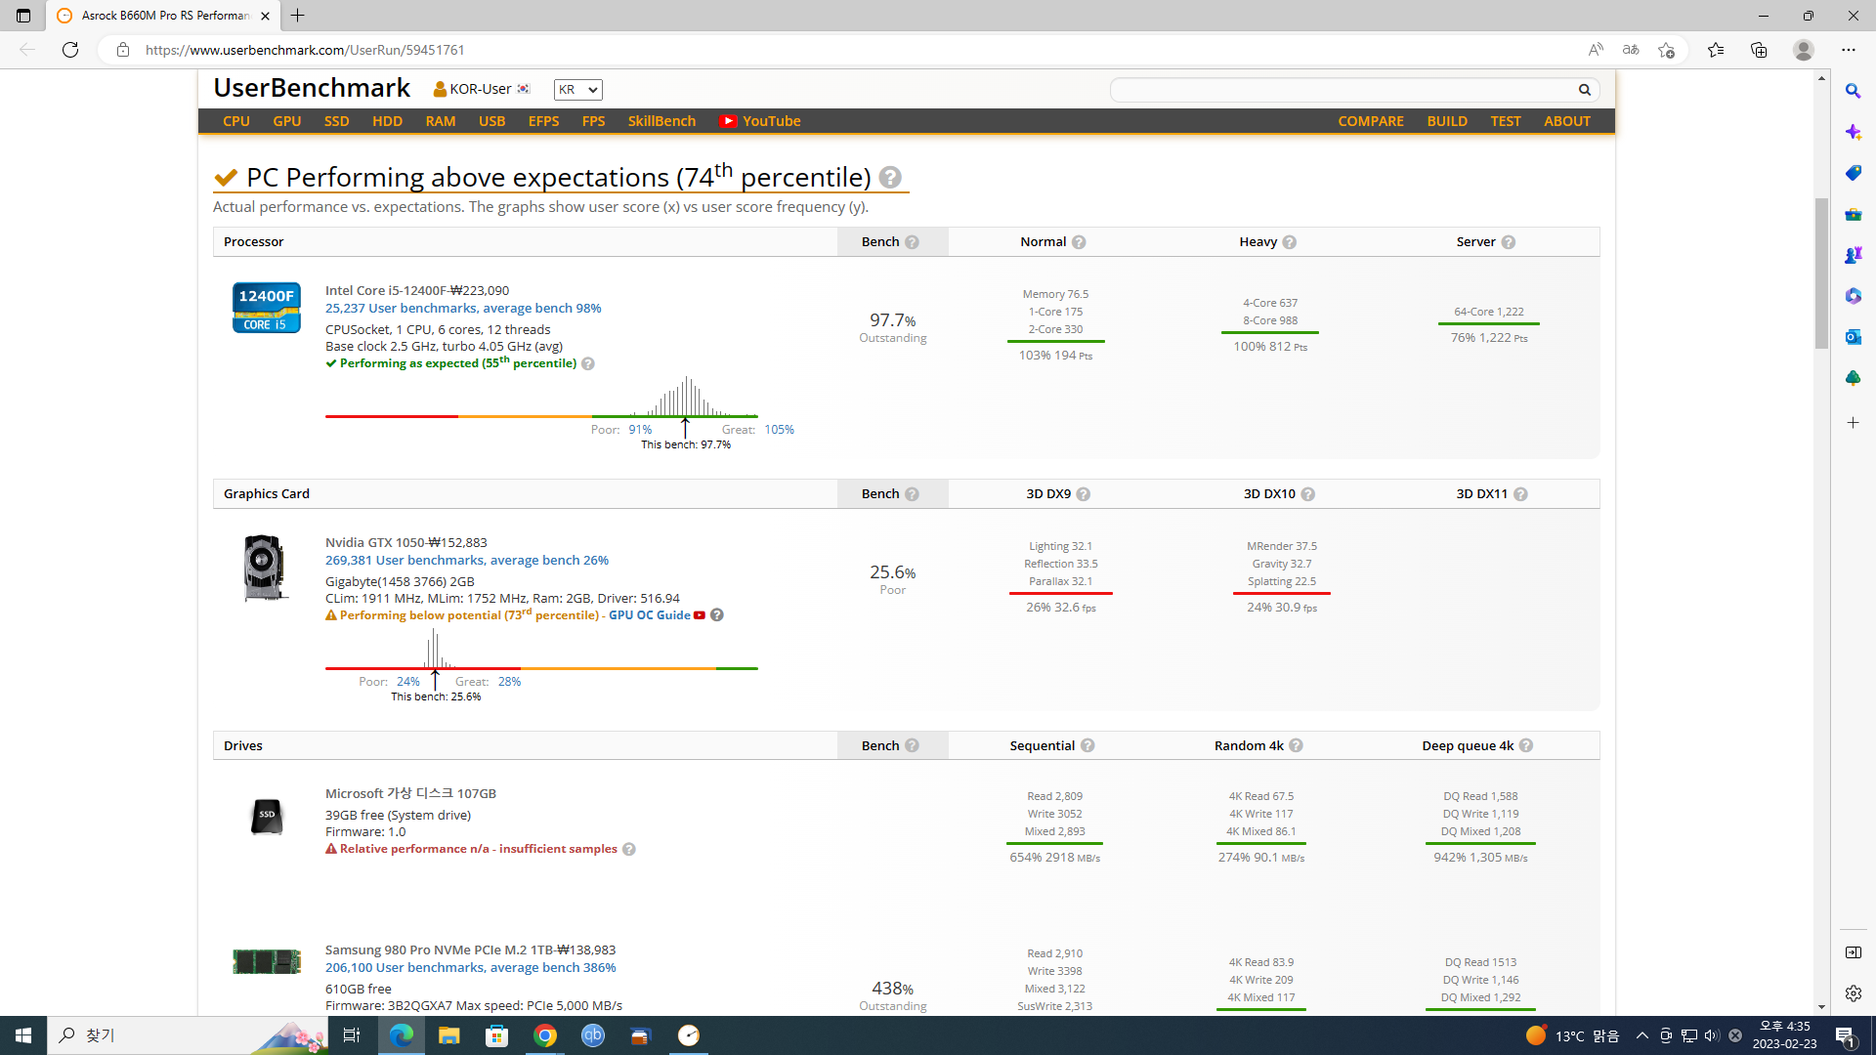Open help icon beside Deep queue 4k header

click(1526, 745)
